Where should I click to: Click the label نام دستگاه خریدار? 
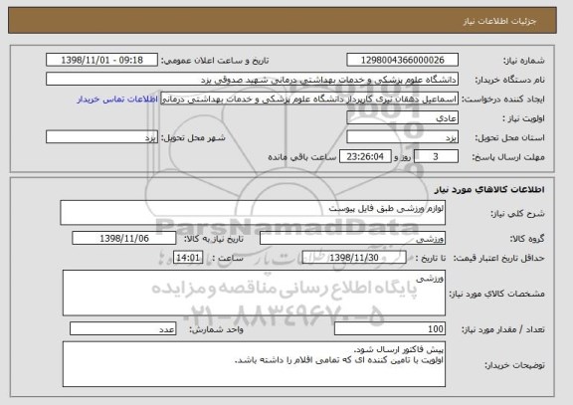509,80
